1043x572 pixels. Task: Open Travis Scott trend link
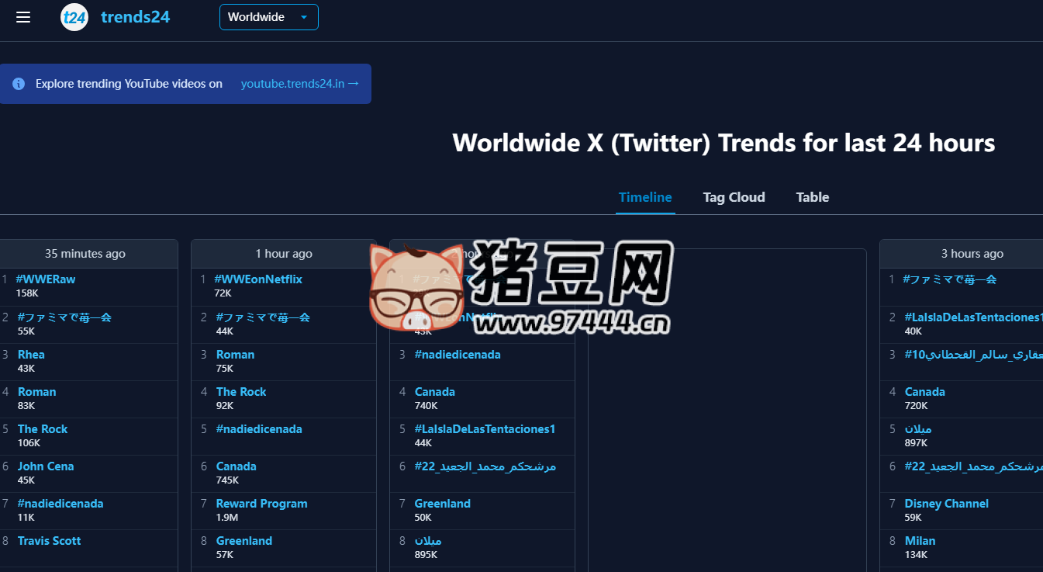click(x=49, y=541)
